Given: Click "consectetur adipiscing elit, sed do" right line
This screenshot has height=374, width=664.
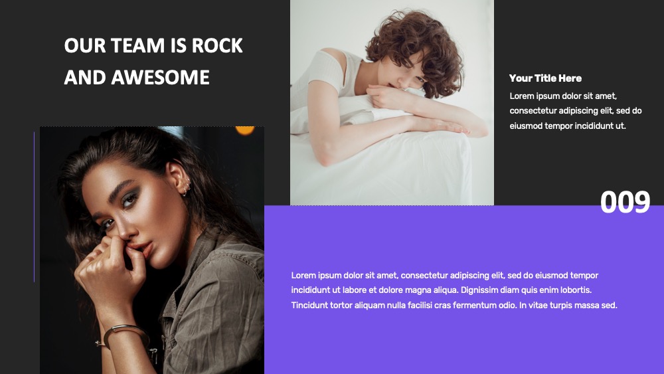Looking at the screenshot, I should (576, 111).
